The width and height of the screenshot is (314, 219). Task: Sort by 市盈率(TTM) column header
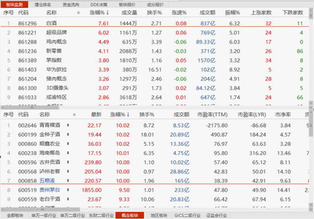coord(212,115)
